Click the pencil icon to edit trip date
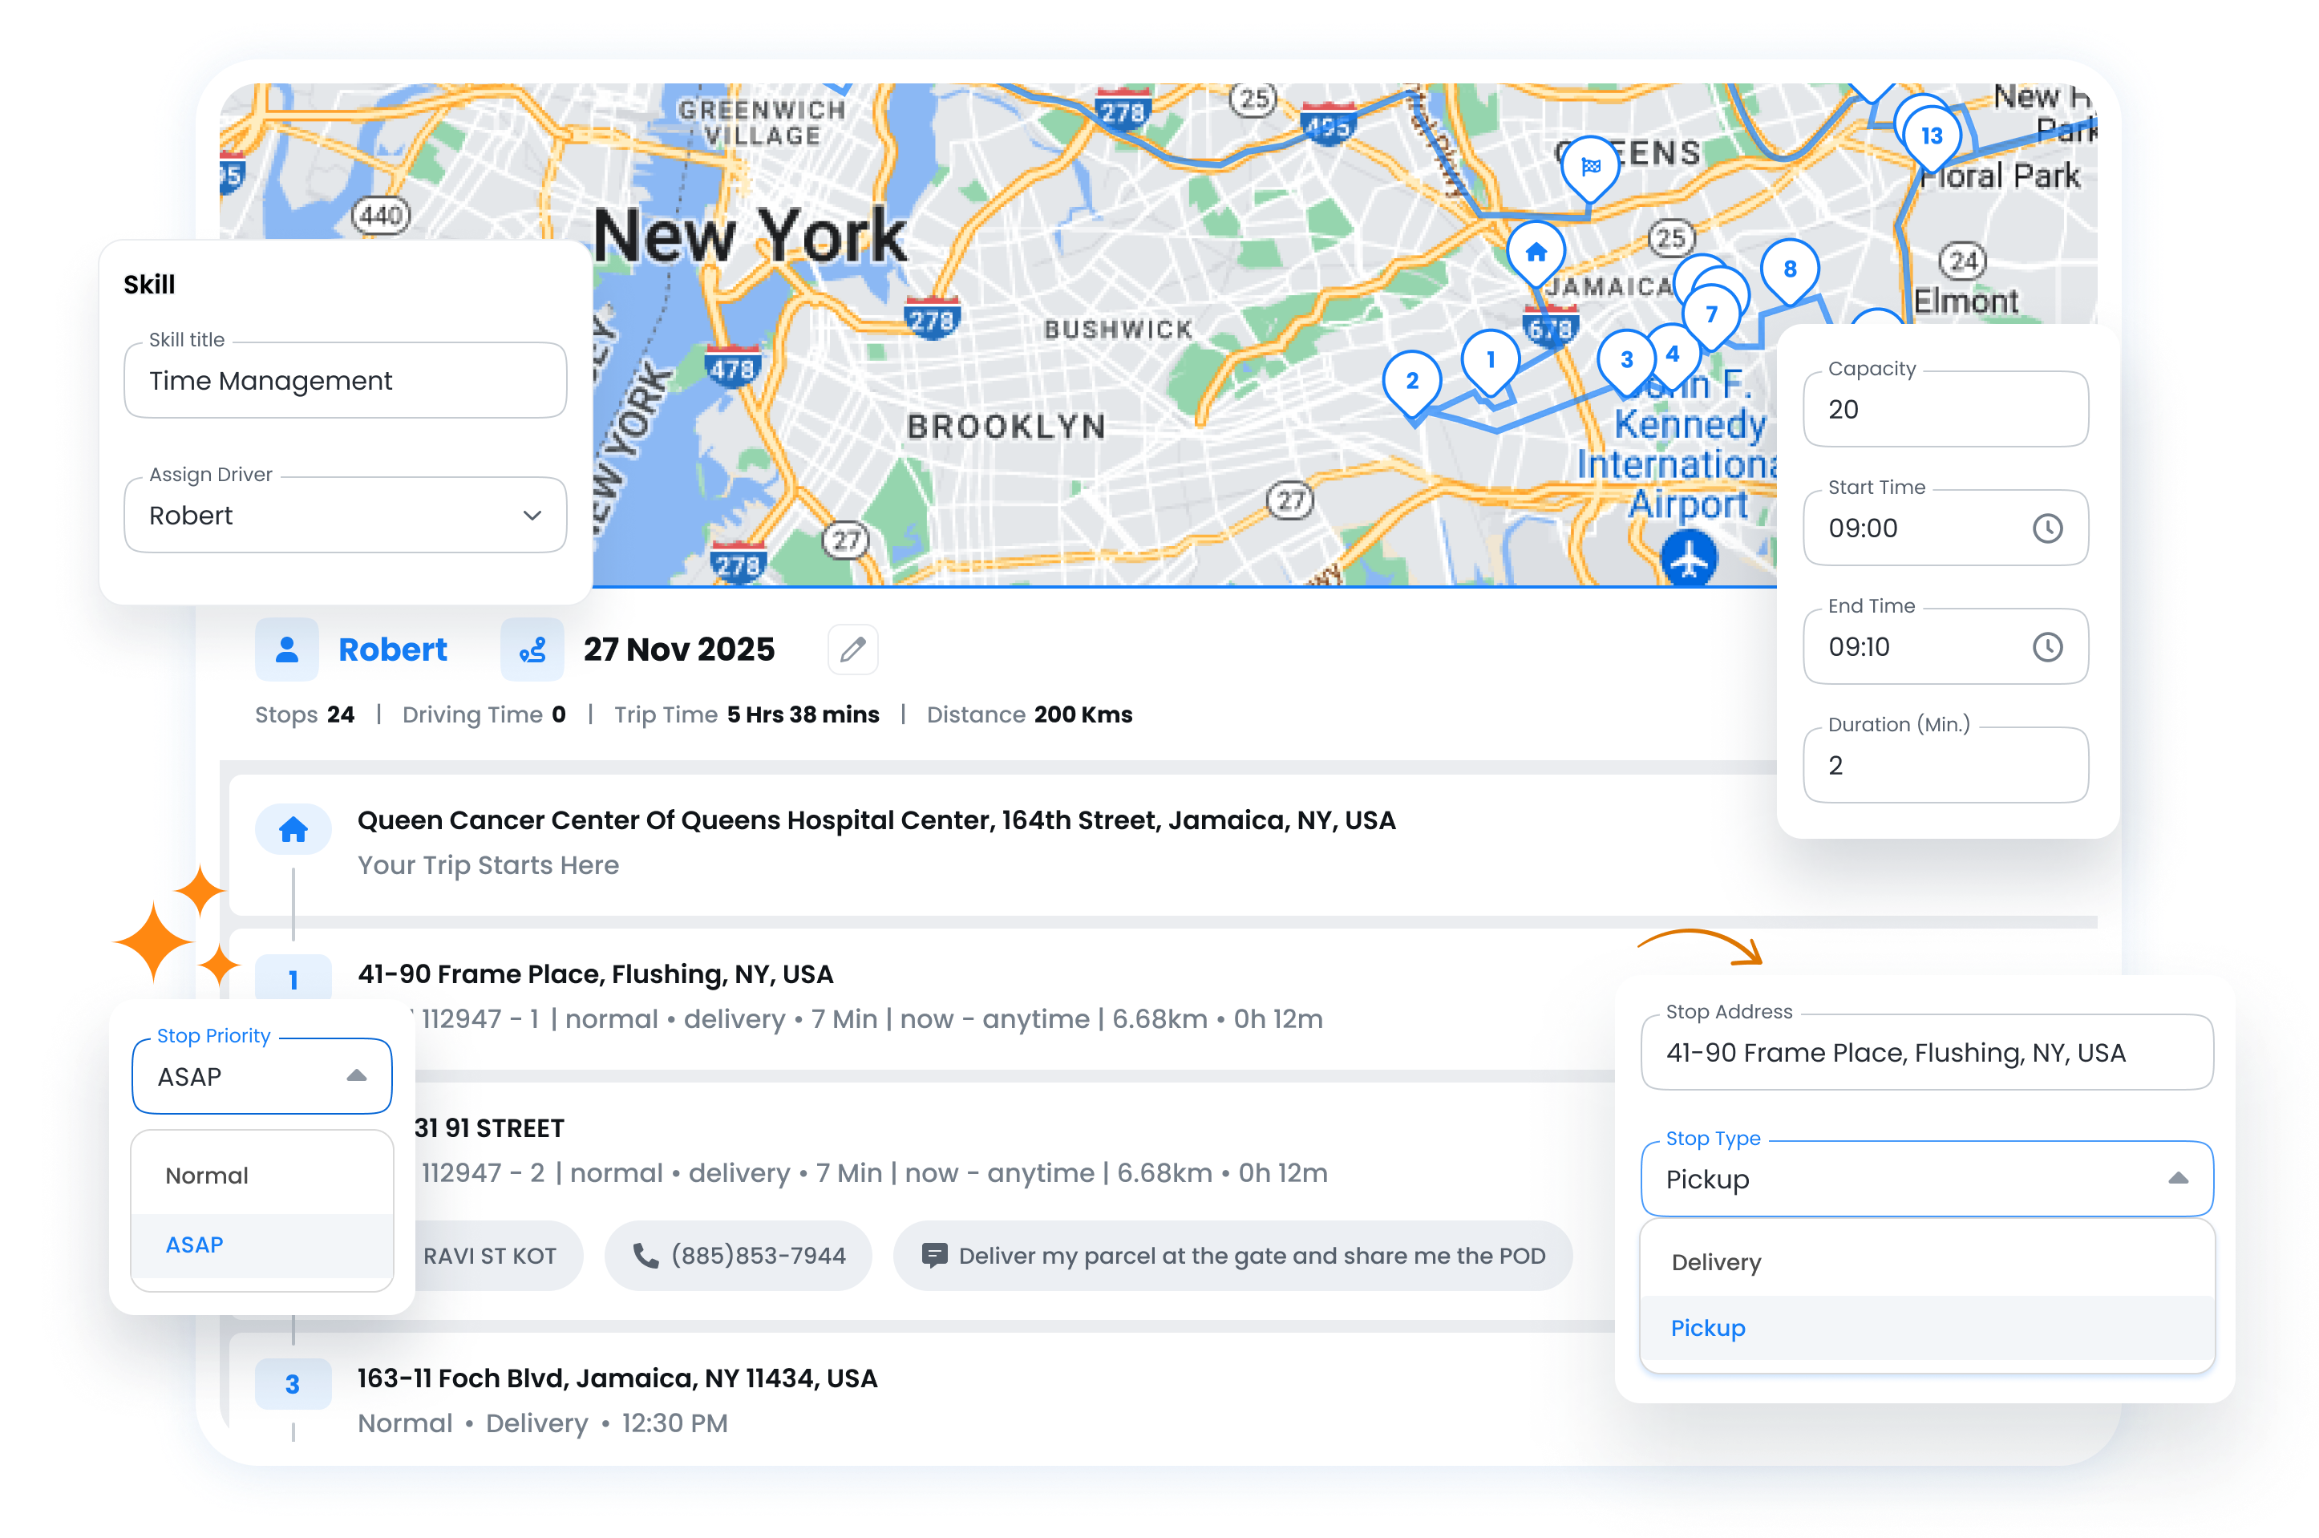 click(852, 650)
